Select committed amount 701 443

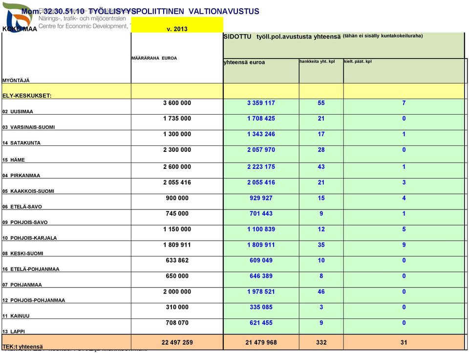(x=261, y=213)
